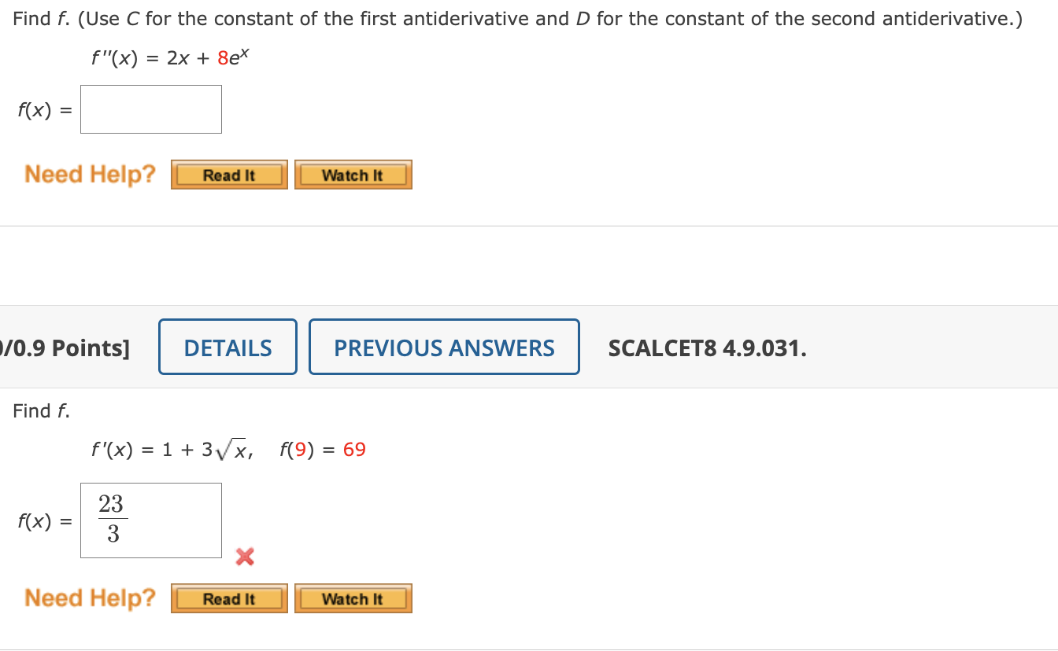The image size is (1058, 651).
Task: Click Watch It under the first problem
Action: click(353, 175)
